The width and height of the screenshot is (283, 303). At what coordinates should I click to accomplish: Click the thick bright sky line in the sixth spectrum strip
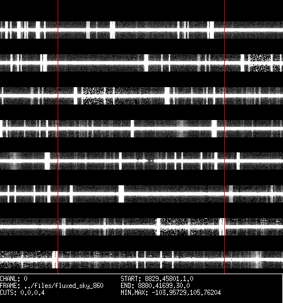coord(121,194)
